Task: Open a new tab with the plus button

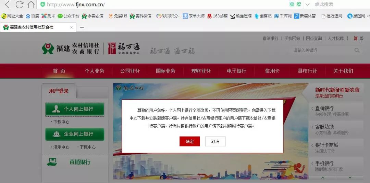Action: pos(82,27)
